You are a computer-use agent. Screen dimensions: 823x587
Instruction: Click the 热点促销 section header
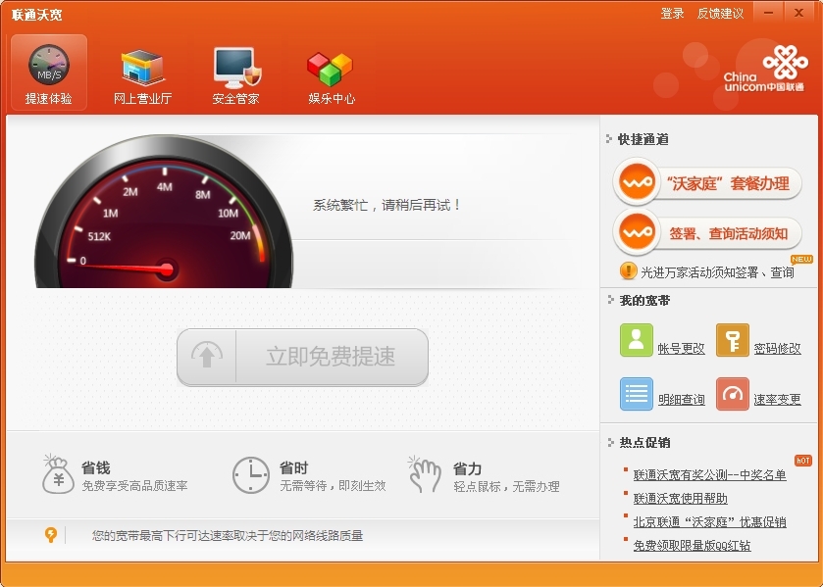point(644,443)
